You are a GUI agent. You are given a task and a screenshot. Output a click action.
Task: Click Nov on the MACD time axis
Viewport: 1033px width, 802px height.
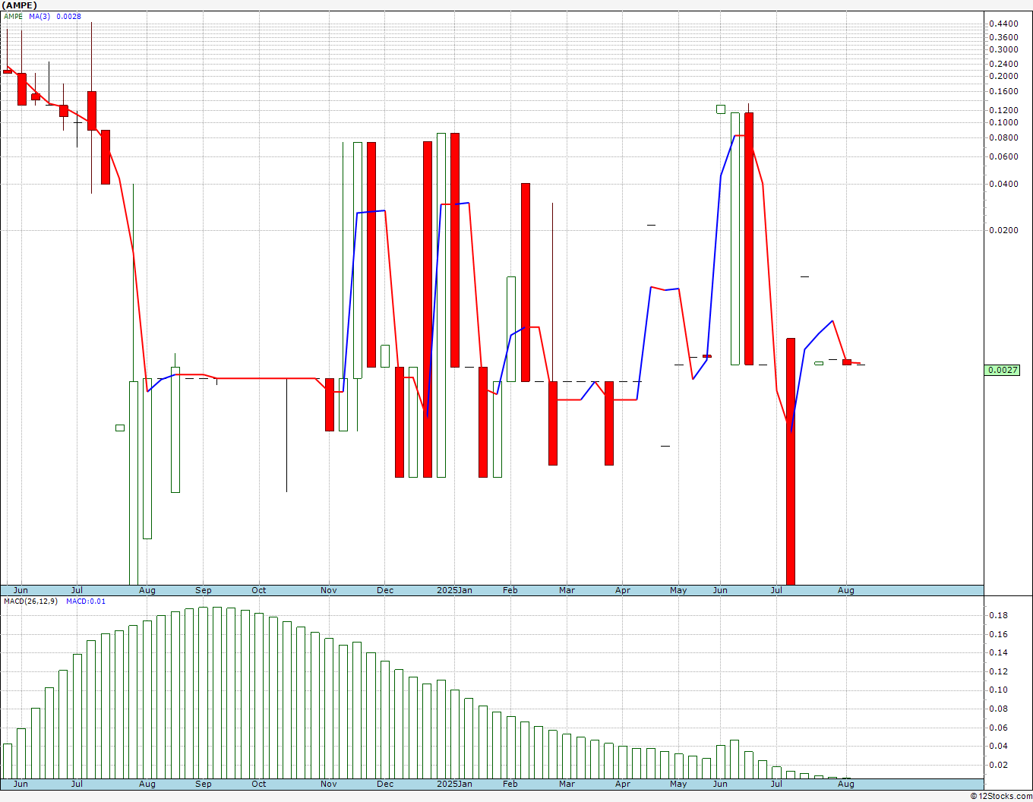329,784
